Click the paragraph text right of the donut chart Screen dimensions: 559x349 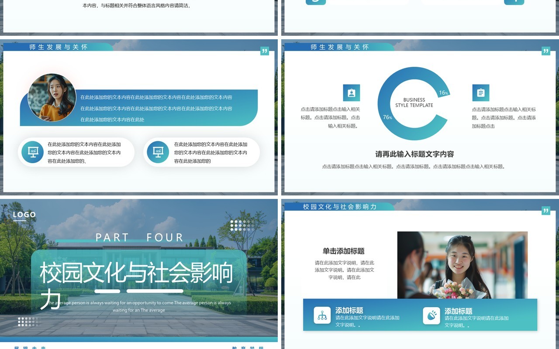point(504,118)
